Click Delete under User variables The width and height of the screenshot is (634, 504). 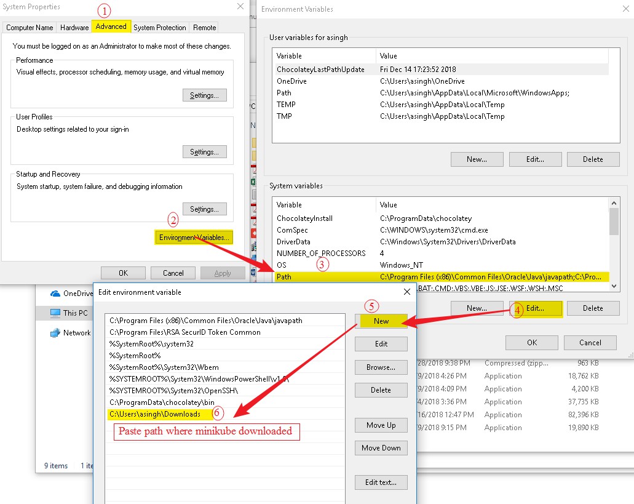(593, 159)
